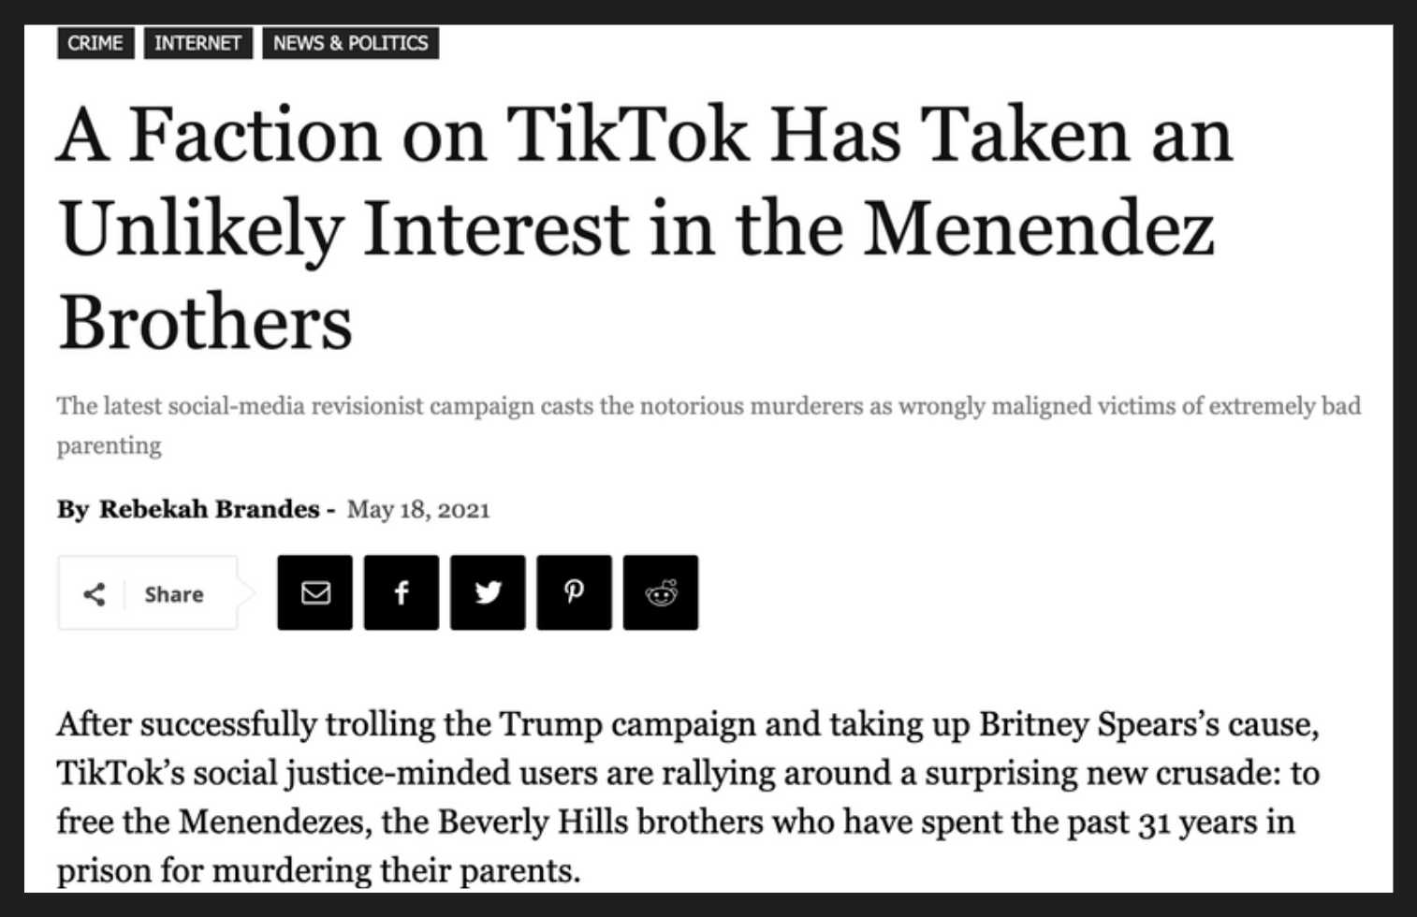Open the CRIME category tag
Image resolution: width=1417 pixels, height=917 pixels.
[x=95, y=43]
